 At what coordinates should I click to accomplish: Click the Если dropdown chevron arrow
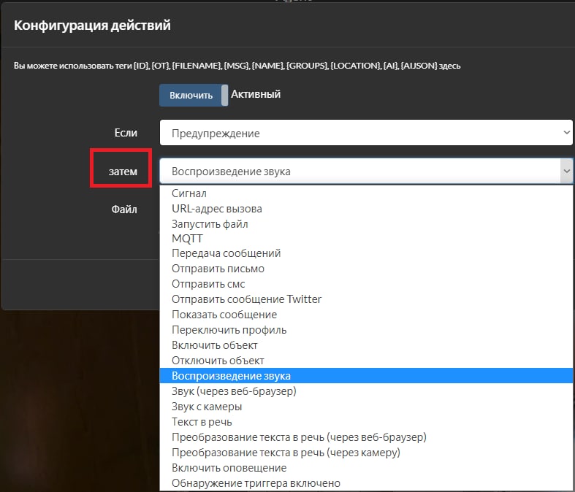(x=566, y=133)
